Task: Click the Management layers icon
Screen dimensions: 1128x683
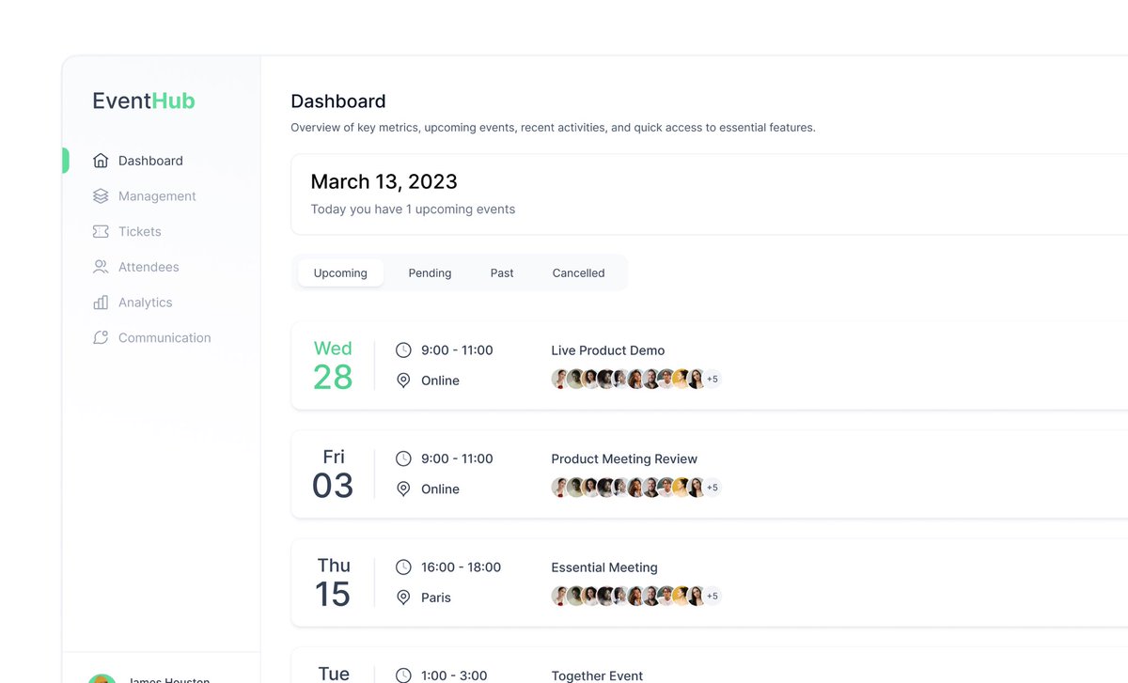Action: coord(101,196)
